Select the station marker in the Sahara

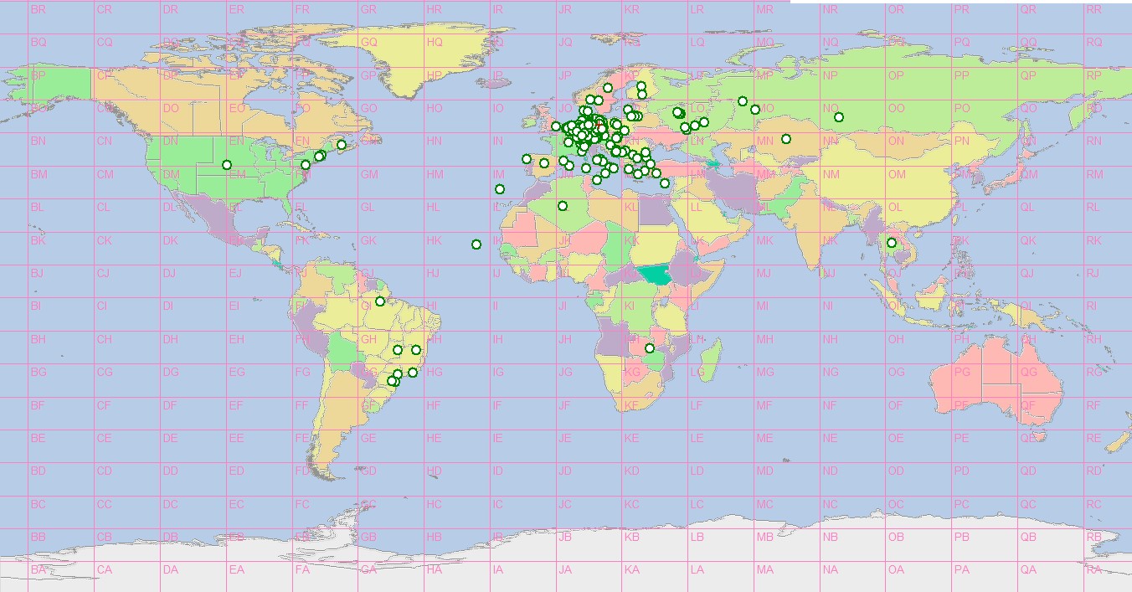(563, 206)
